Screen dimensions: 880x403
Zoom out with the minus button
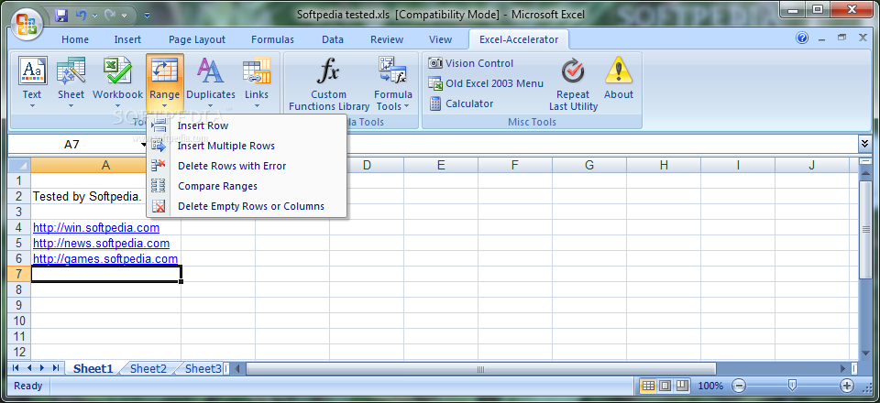tap(739, 386)
